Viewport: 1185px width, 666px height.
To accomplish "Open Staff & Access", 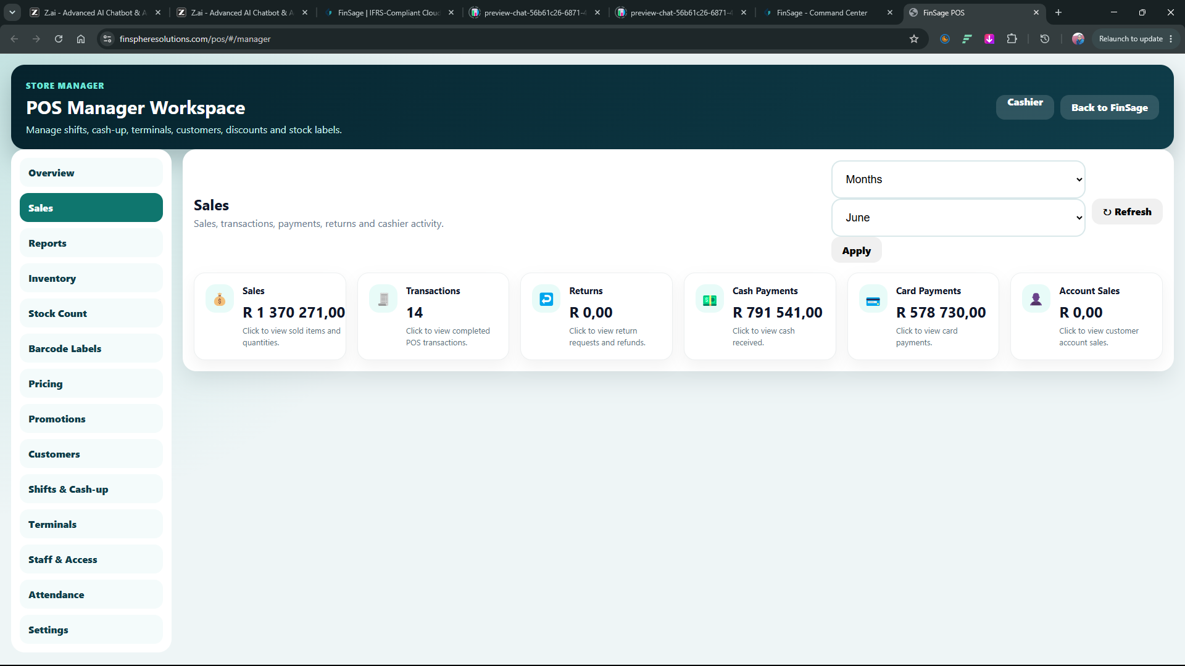I will point(91,559).
